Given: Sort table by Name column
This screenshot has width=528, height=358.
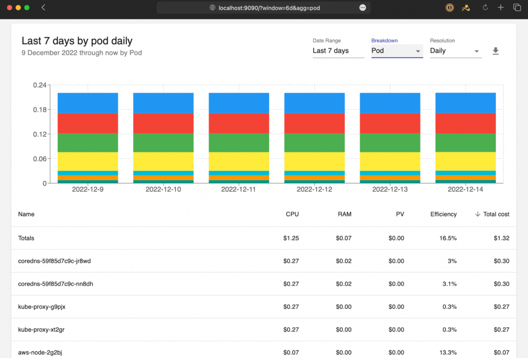Looking at the screenshot, I should point(26,214).
